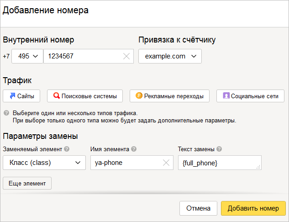289x222 pixels.
Task: Click the blue arrow Сайты icon
Action: click(12, 96)
